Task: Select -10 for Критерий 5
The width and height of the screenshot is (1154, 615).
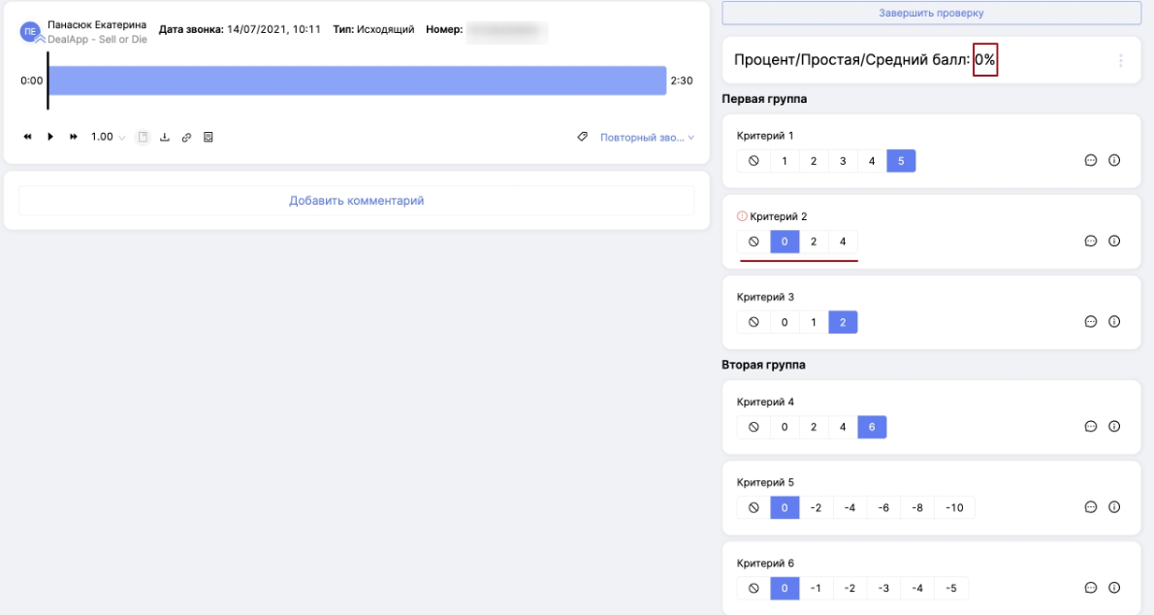Action: (x=954, y=507)
